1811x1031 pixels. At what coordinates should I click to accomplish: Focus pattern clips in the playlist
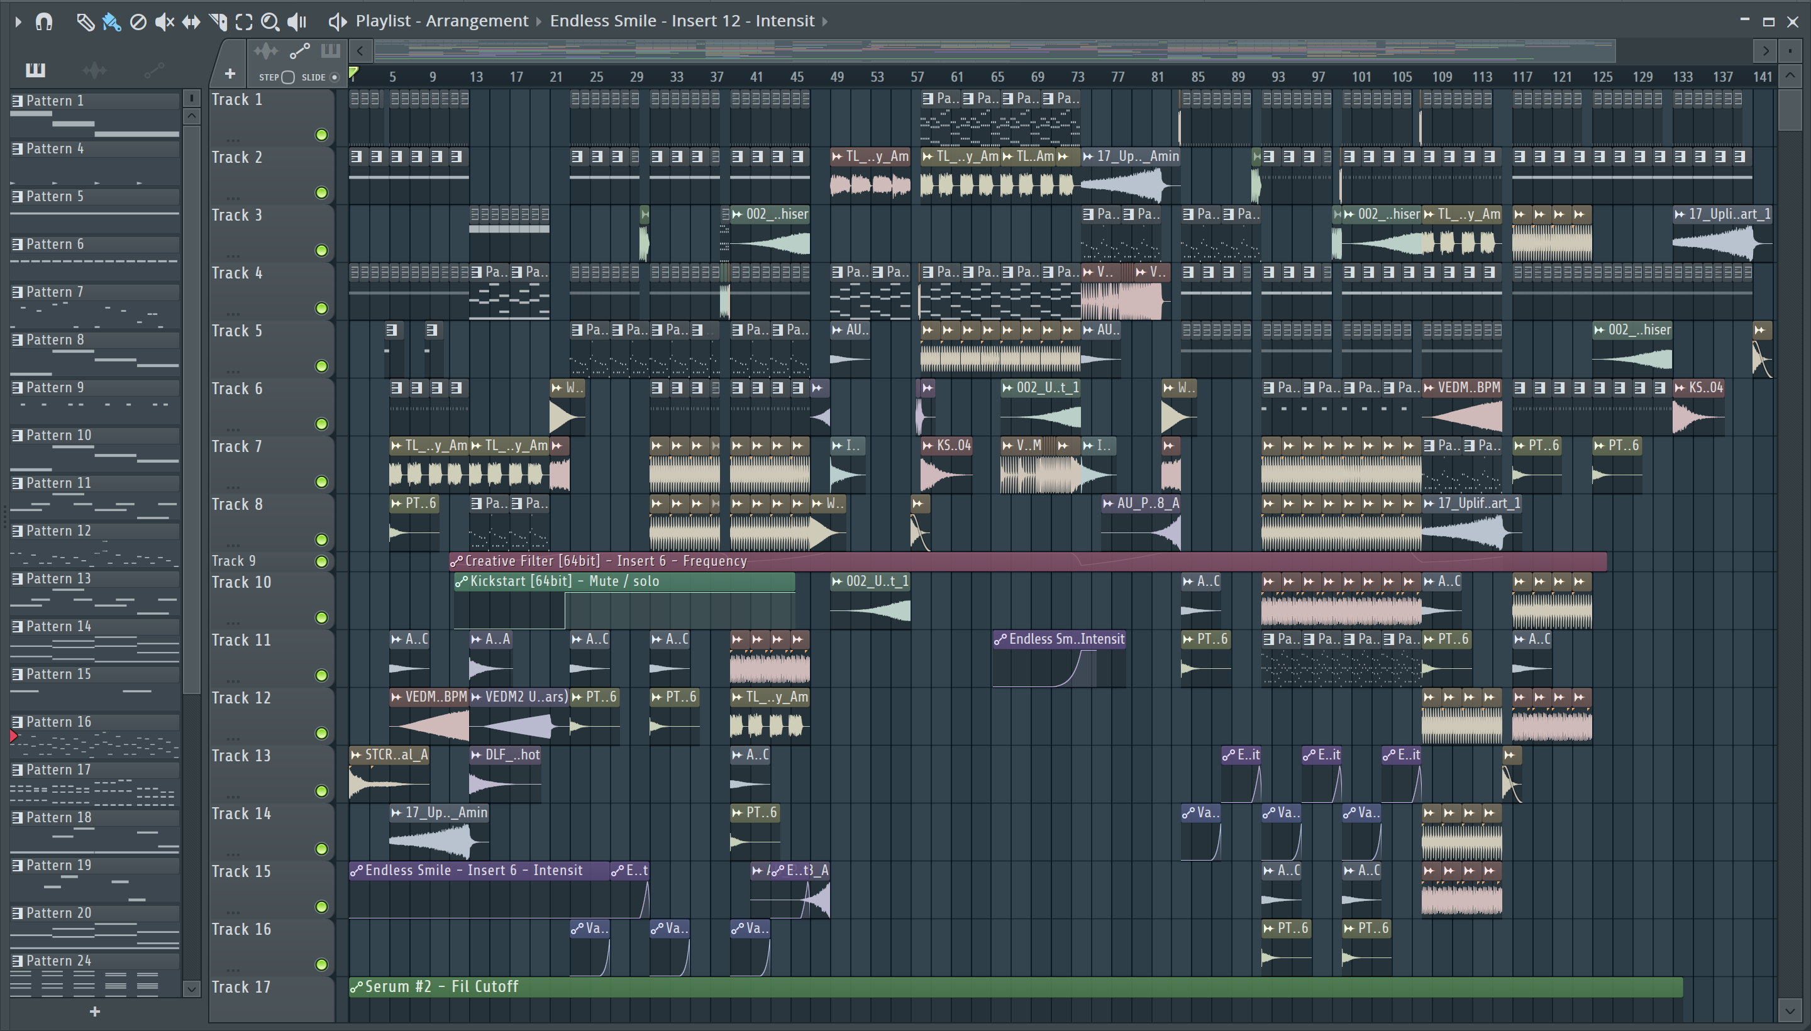pyautogui.click(x=331, y=51)
